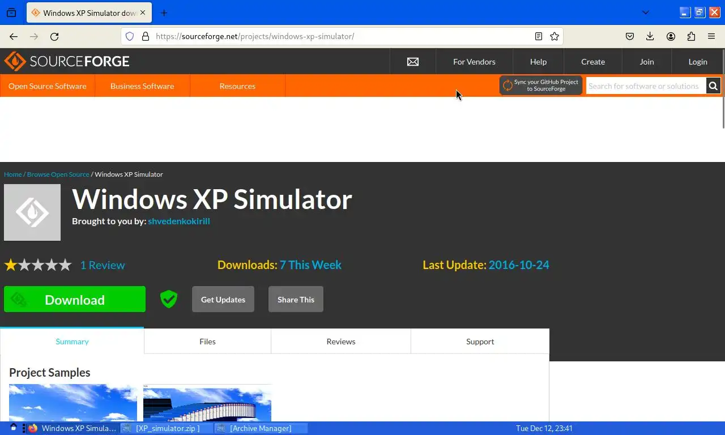The image size is (725, 435).
Task: Switch to the Reviews tab
Action: coord(341,341)
